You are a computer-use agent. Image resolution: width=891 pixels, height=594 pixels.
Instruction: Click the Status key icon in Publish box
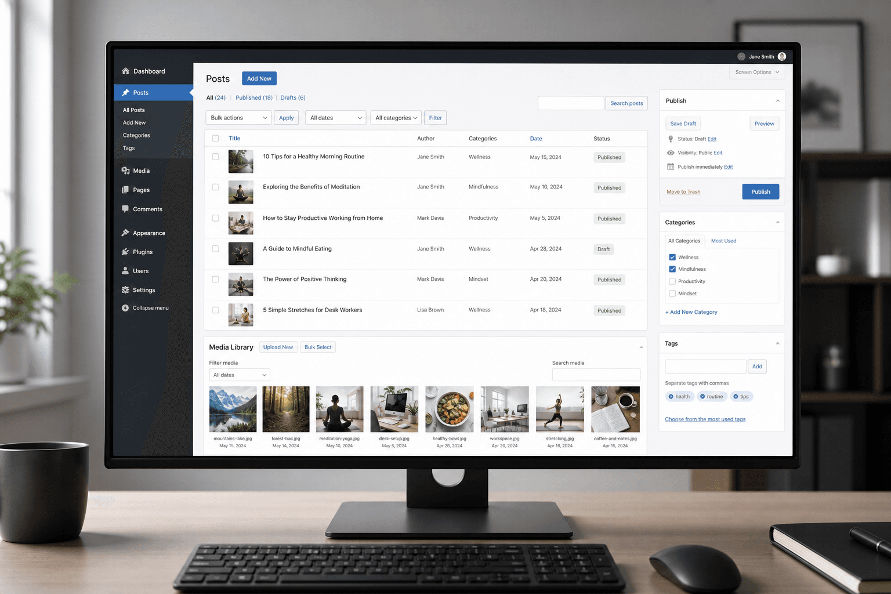click(671, 139)
